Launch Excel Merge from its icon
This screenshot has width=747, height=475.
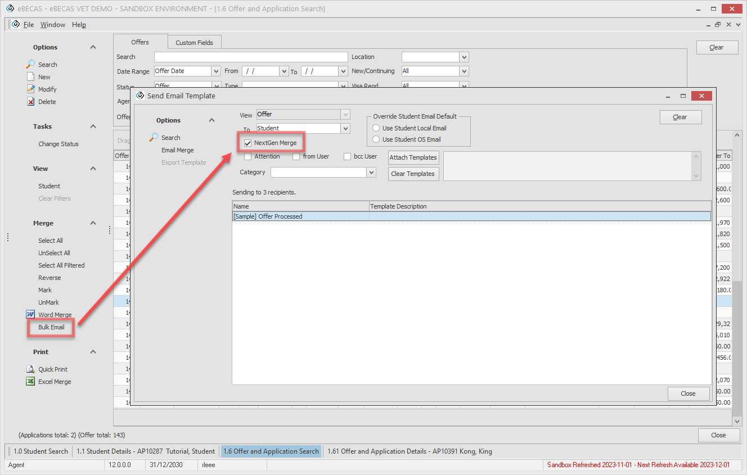[x=30, y=382]
